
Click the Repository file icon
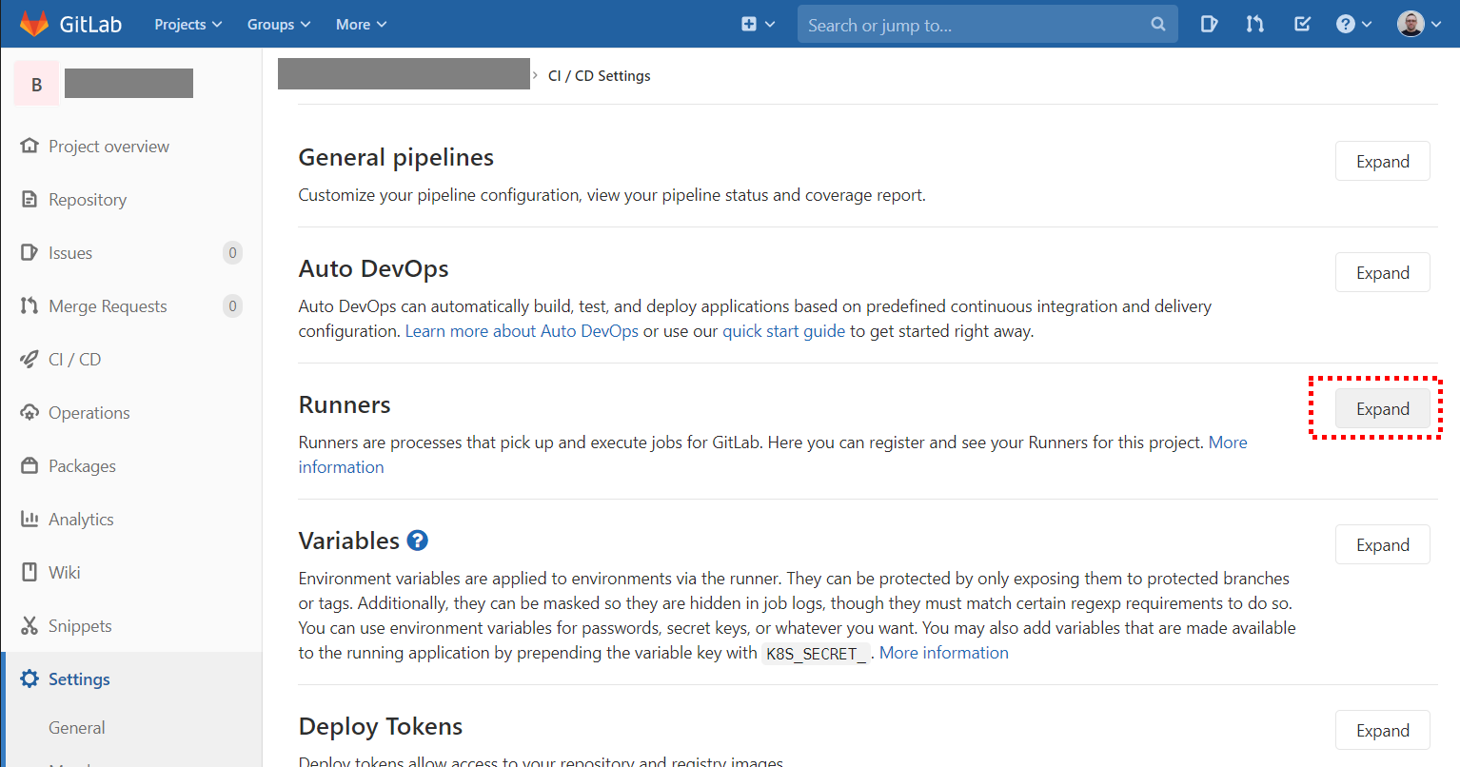click(30, 199)
